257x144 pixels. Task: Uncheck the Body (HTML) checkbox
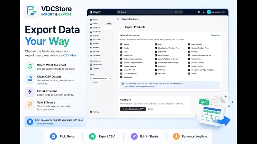pos(189,44)
